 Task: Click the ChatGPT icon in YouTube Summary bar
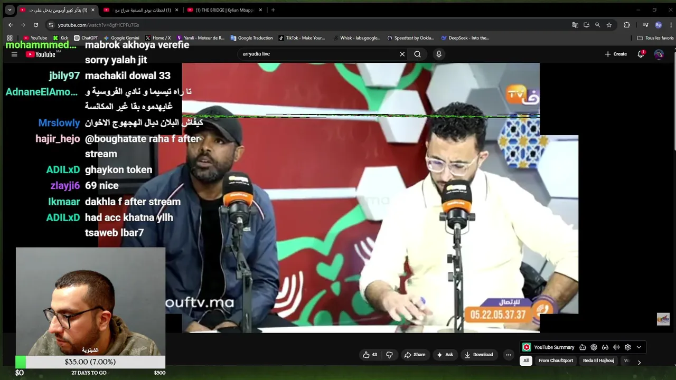594,347
